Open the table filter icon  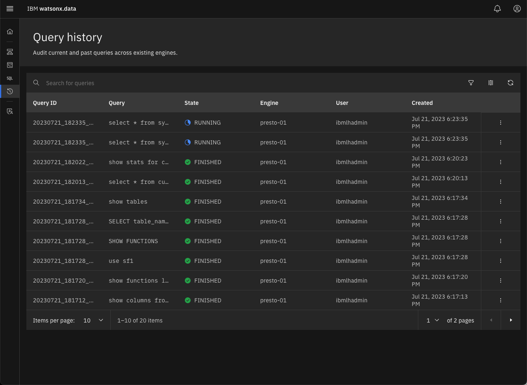coord(471,83)
